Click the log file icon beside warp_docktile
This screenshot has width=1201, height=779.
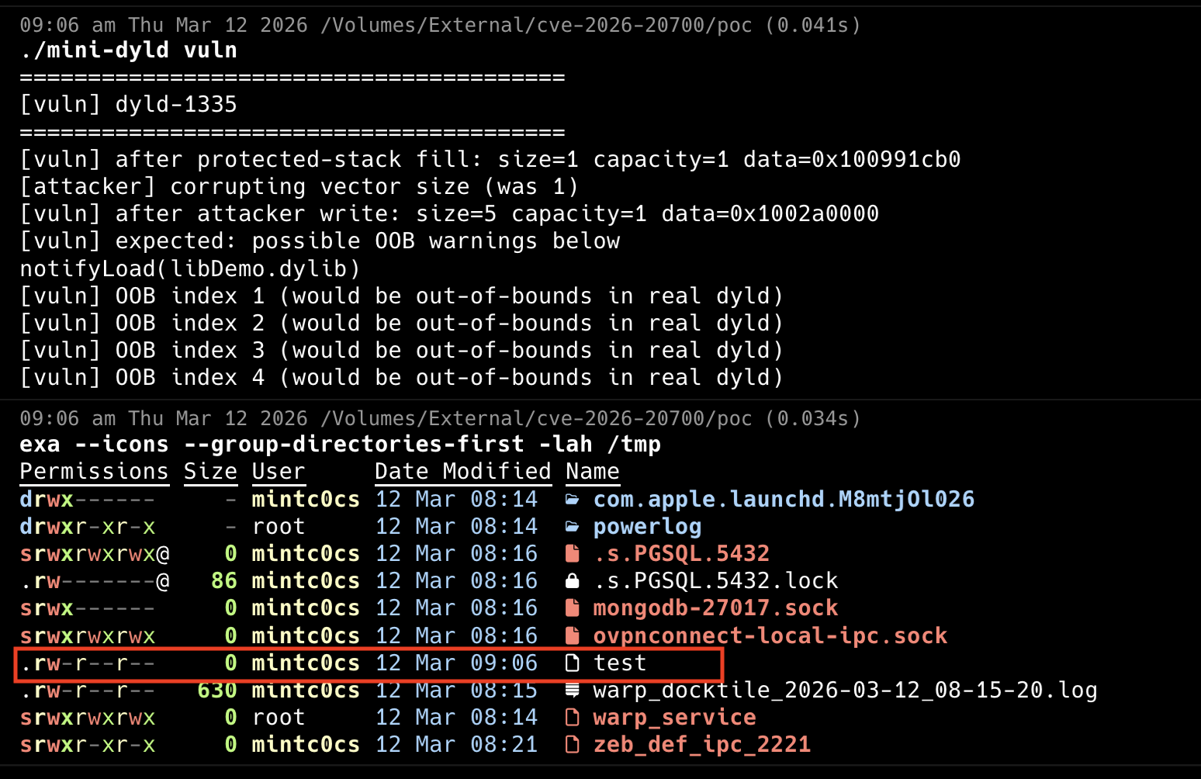click(573, 690)
